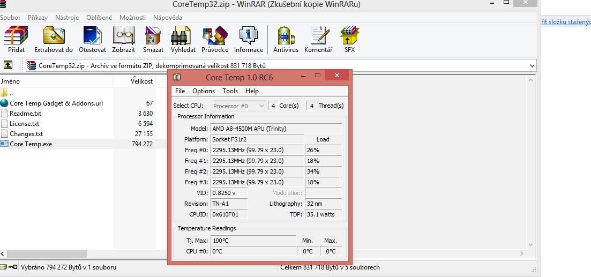
Task: Click the Přidat (Add) toolbar icon
Action: coord(16,35)
